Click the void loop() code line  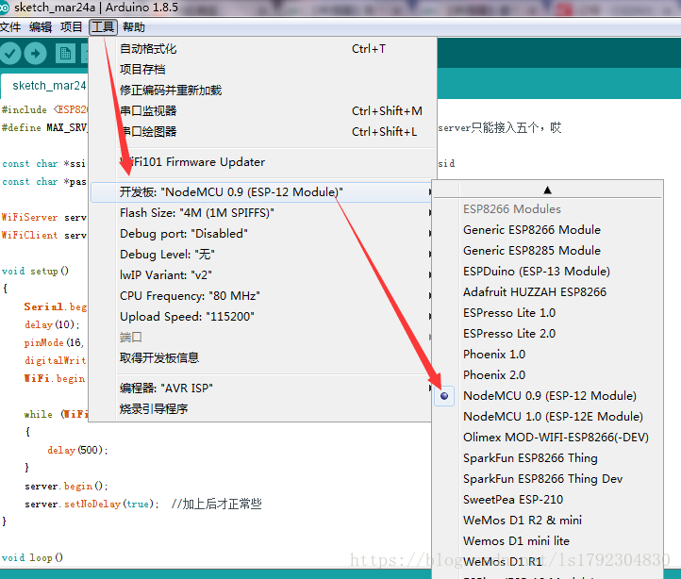[x=32, y=557]
